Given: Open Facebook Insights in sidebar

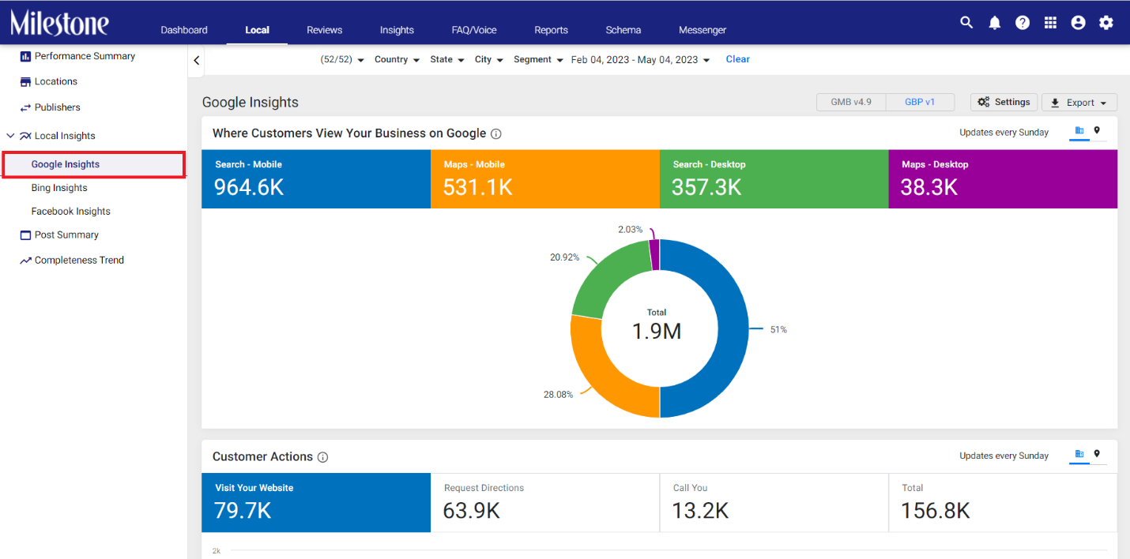Looking at the screenshot, I should tap(70, 212).
